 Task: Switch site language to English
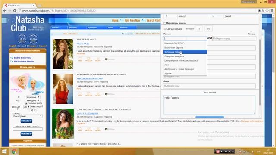[x=13, y=46]
